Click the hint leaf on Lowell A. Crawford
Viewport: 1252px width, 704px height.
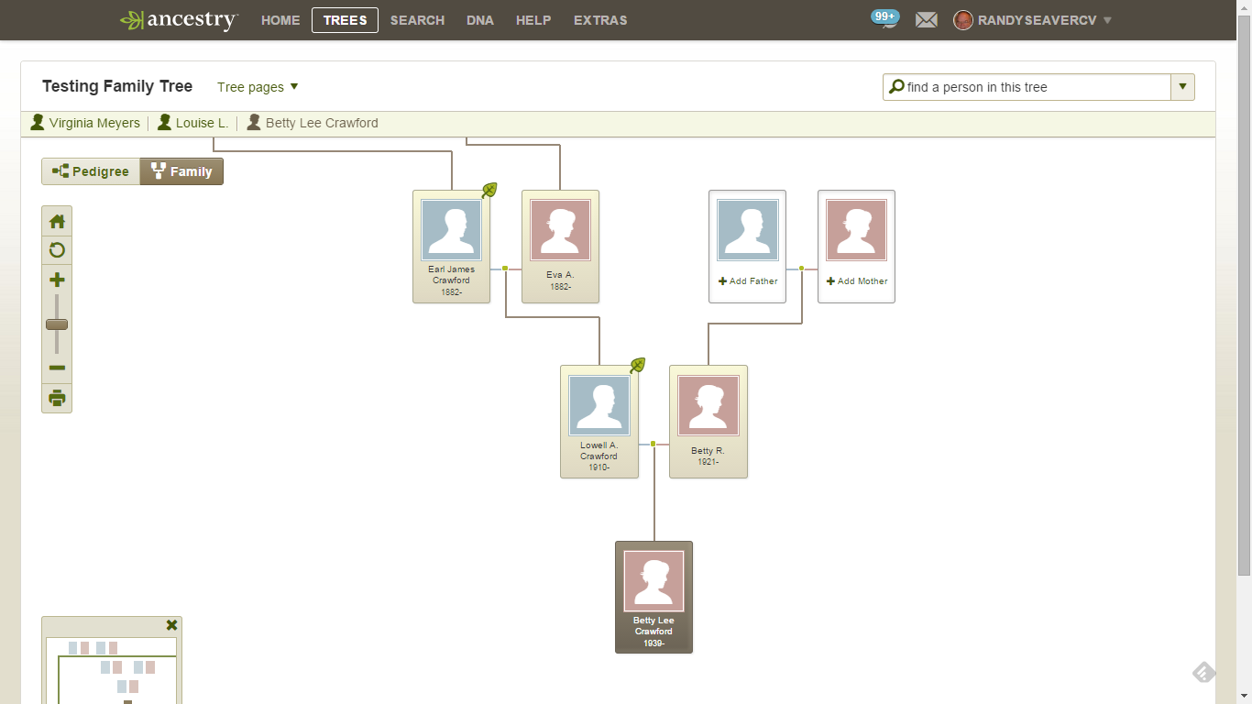coord(637,365)
